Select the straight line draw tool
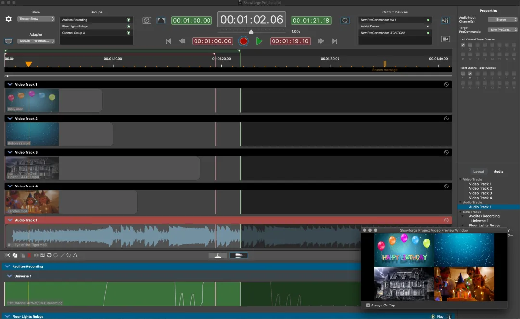Image resolution: width=520 pixels, height=319 pixels. [x=62, y=255]
